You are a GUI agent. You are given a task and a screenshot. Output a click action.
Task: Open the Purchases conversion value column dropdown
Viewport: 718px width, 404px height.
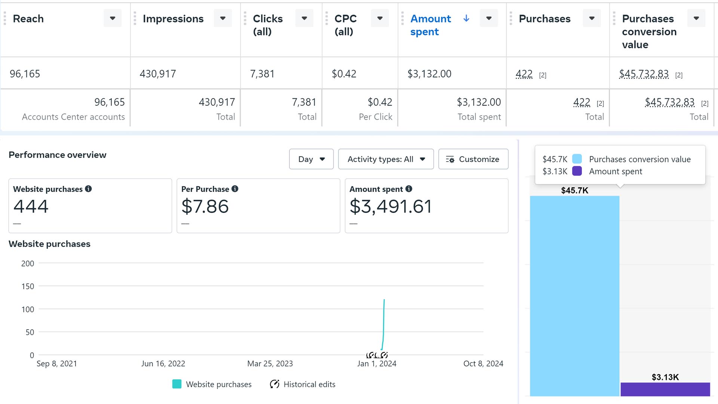pos(696,18)
